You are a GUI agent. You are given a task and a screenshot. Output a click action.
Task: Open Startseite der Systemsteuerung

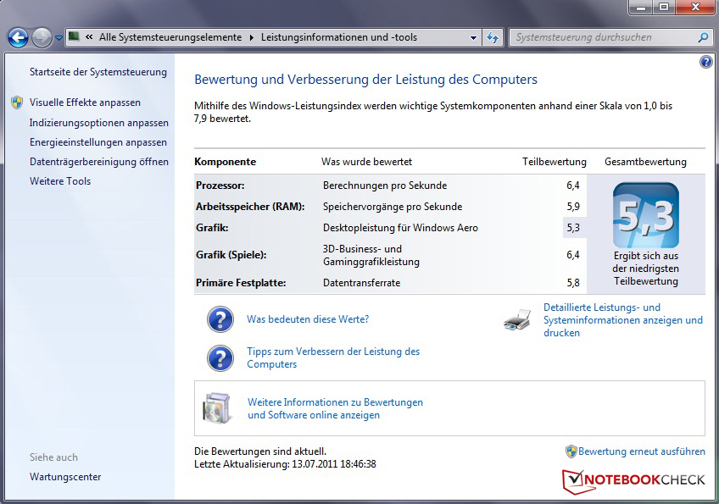coord(98,72)
